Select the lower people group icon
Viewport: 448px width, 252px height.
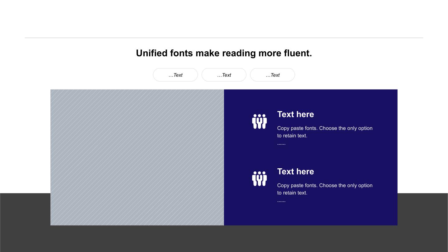click(259, 179)
